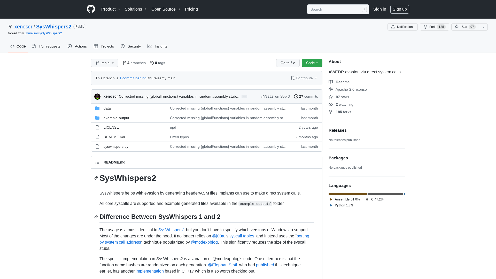Open the xenoscr owner link
The width and height of the screenshot is (496, 279).
click(24, 27)
